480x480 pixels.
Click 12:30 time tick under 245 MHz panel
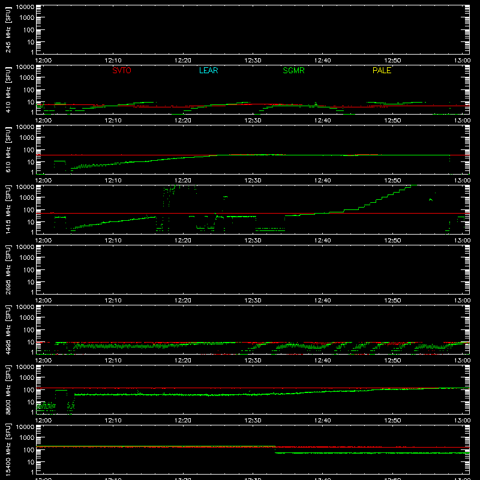tap(253, 61)
